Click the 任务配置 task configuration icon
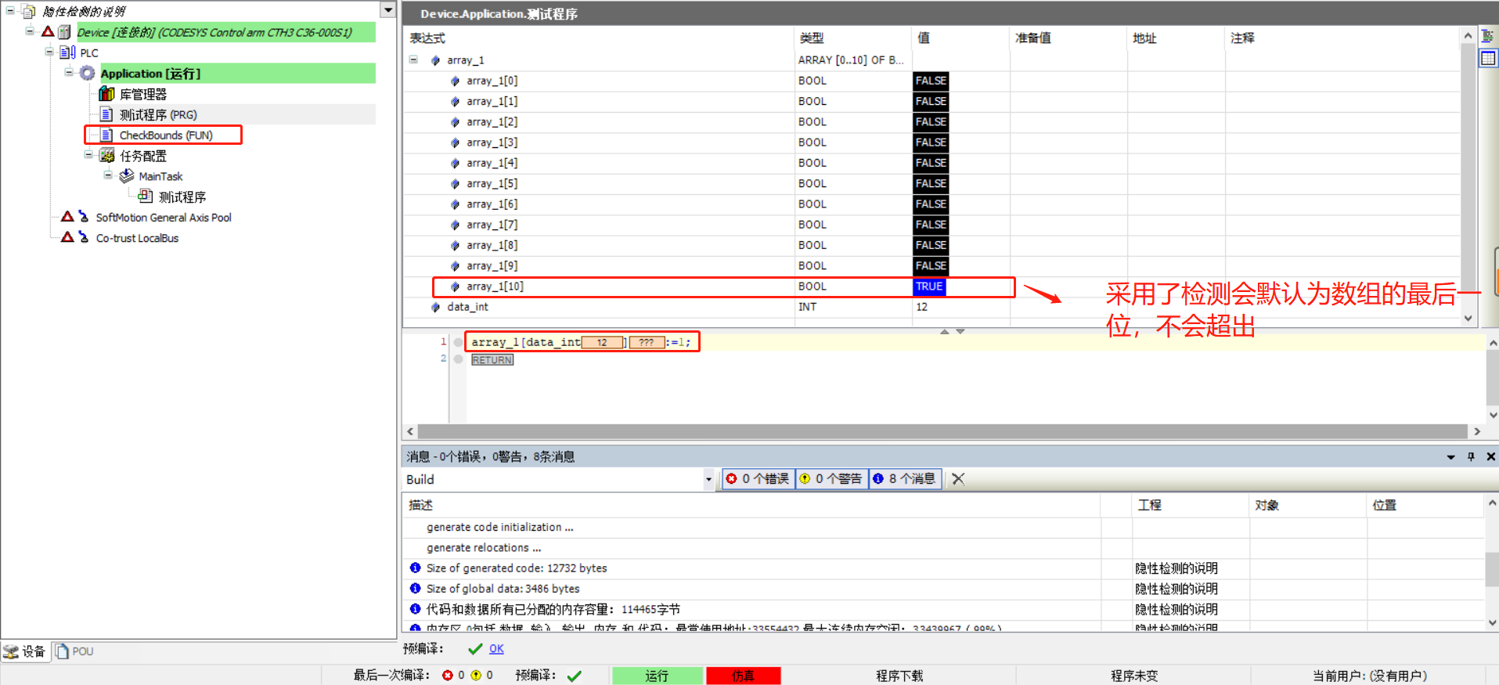This screenshot has height=685, width=1499. (107, 155)
